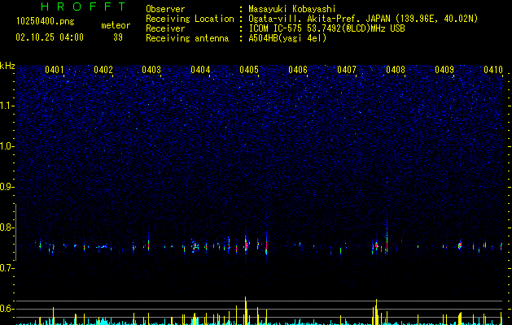The width and height of the screenshot is (512, 325).
Task: Click the tallest yellow power peak near 0405
Action: [246, 310]
